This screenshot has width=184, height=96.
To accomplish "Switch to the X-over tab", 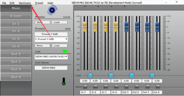I will [x=16, y=16].
